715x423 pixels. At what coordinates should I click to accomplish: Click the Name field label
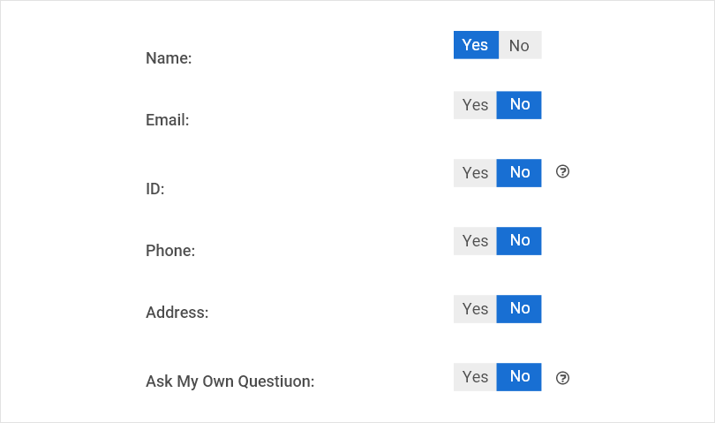pos(169,58)
